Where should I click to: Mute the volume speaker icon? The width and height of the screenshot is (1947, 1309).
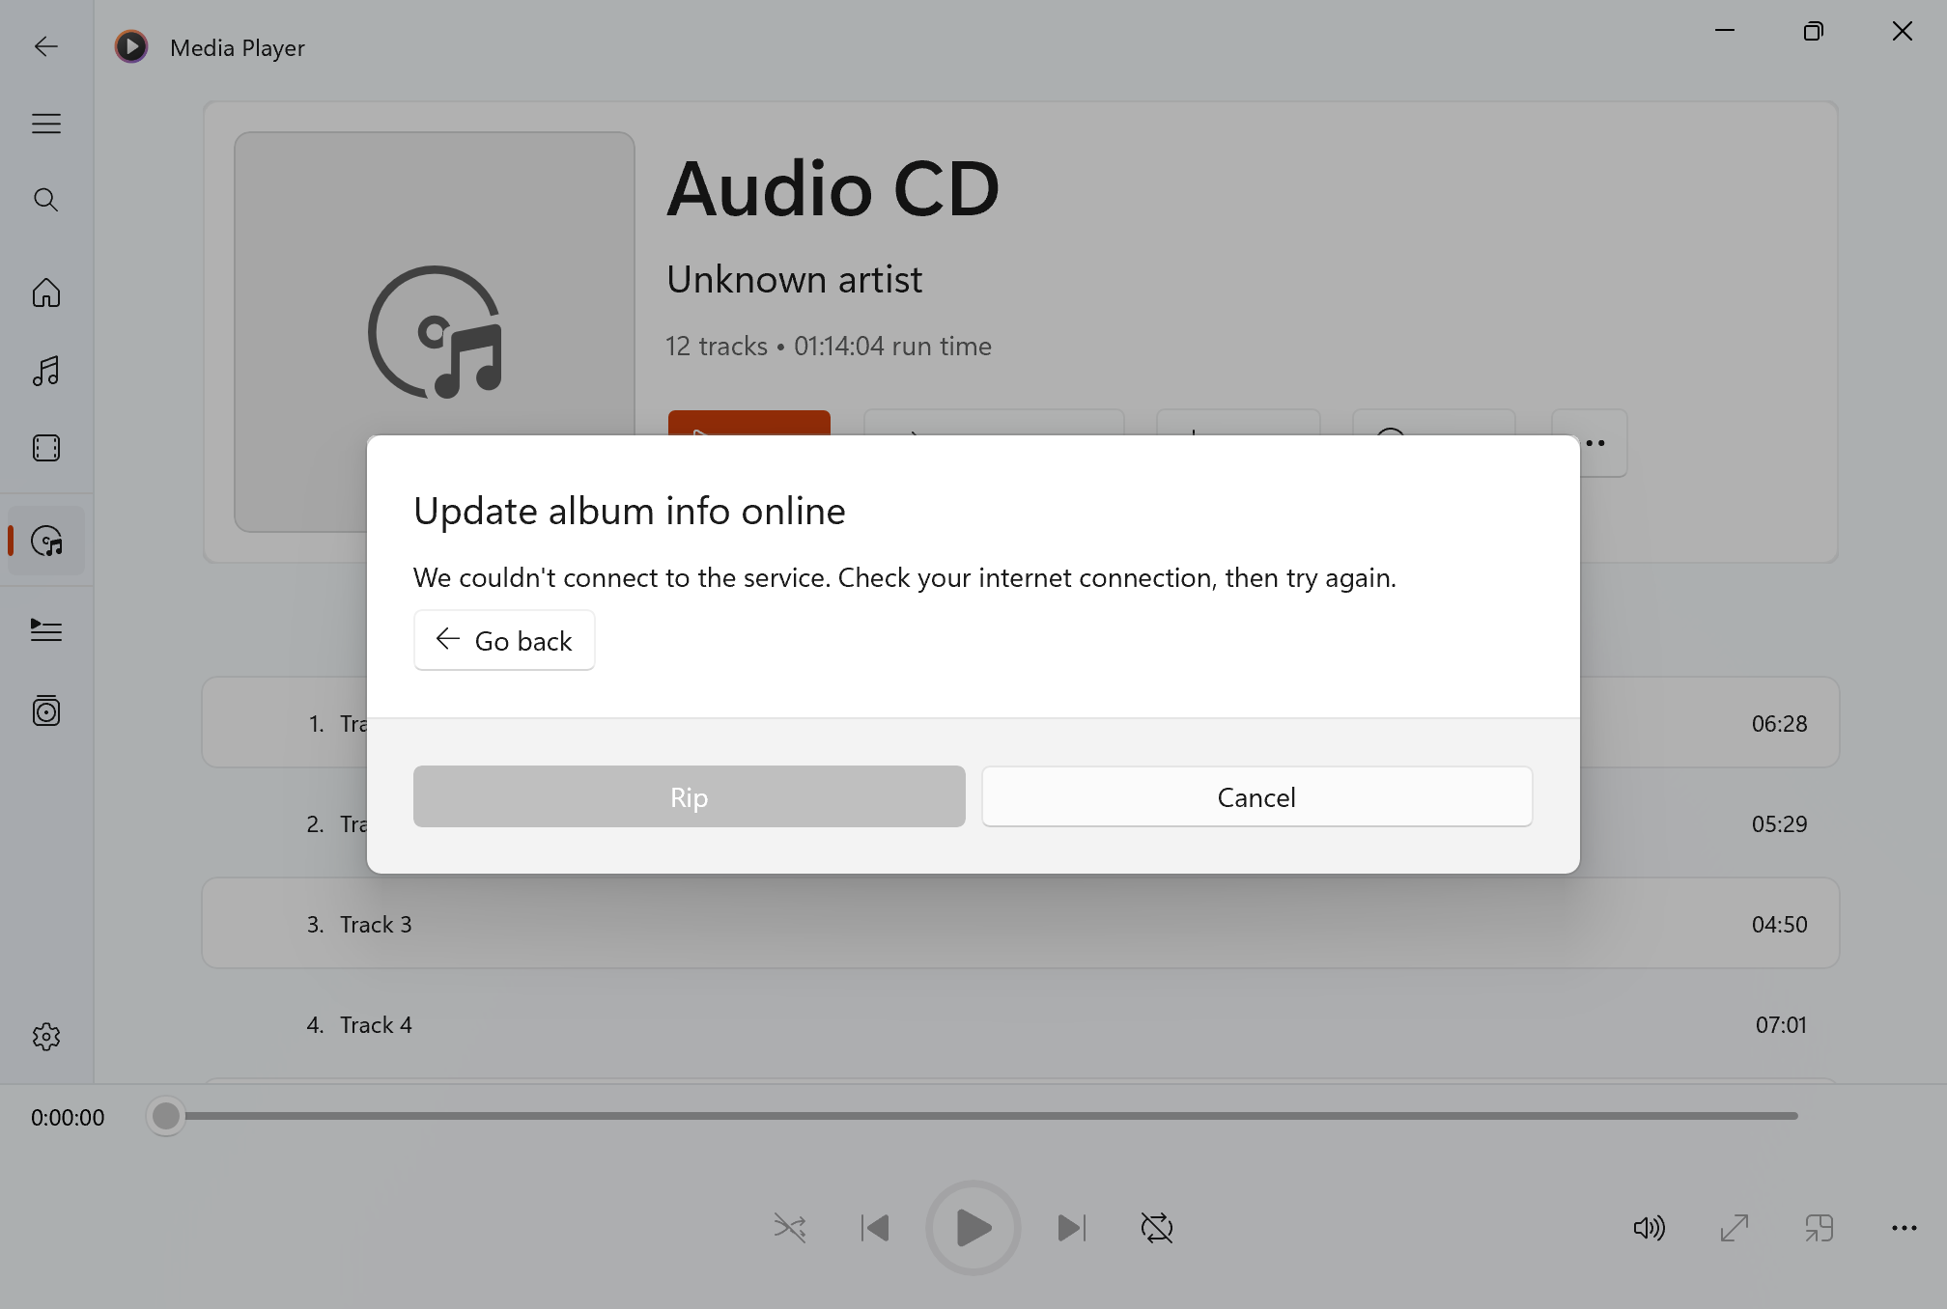pos(1649,1228)
